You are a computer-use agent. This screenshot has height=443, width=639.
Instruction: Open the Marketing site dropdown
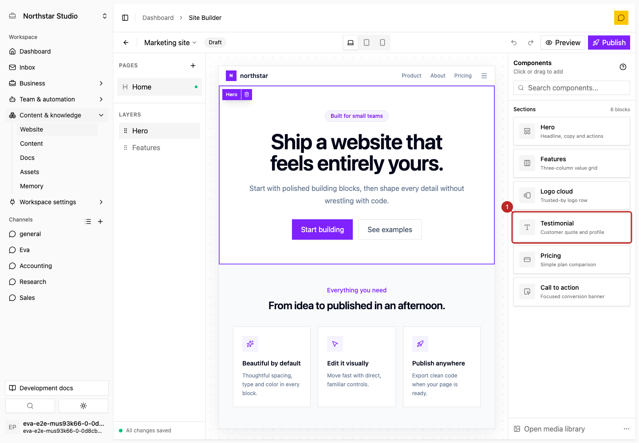tap(170, 43)
